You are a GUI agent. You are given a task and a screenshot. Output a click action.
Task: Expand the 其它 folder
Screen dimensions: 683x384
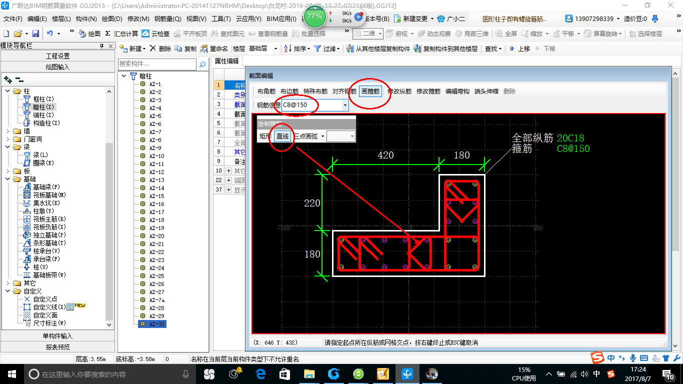click(x=8, y=283)
